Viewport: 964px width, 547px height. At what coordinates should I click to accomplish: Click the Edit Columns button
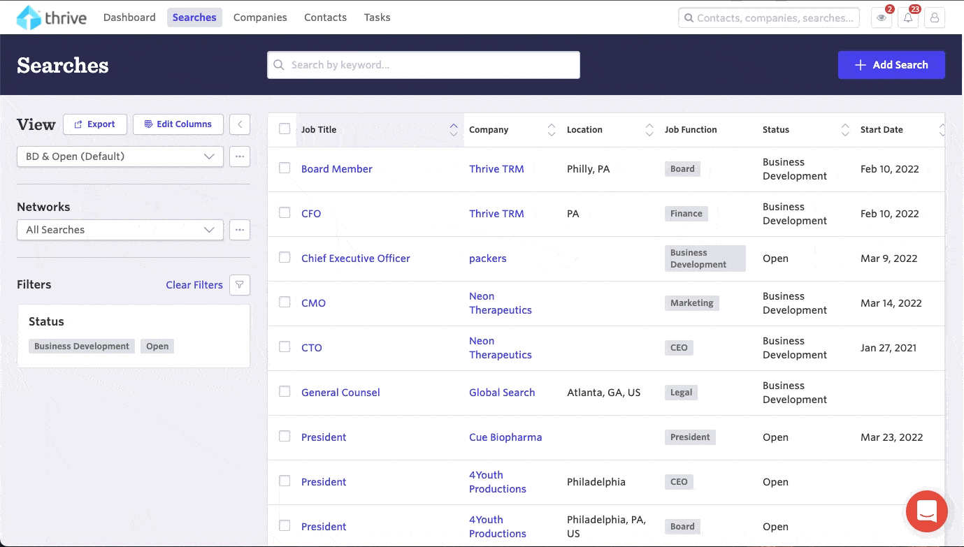(x=178, y=124)
